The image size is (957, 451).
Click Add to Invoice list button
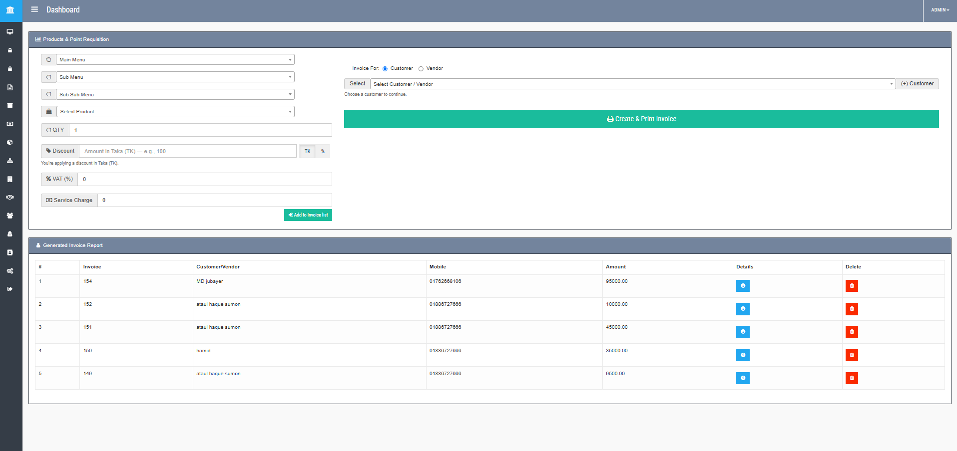[308, 215]
